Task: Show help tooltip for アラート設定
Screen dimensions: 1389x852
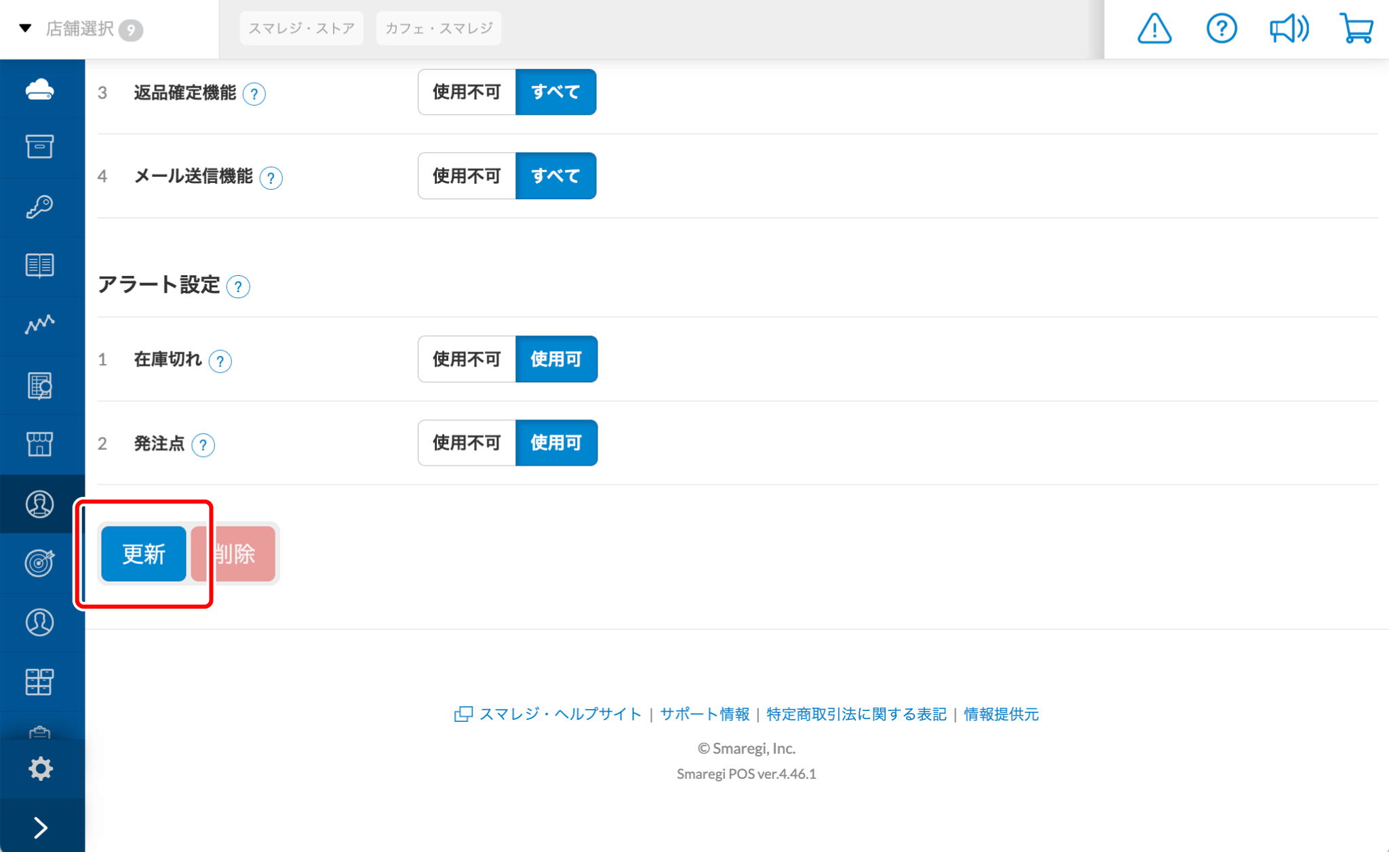Action: 238,287
